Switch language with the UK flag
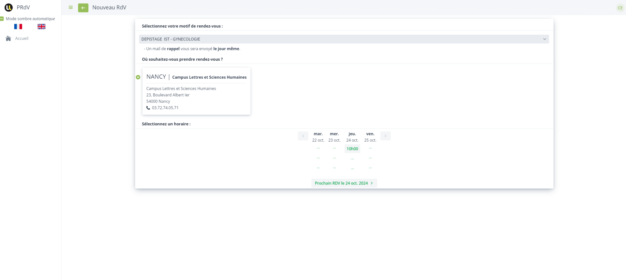The width and height of the screenshot is (626, 280). pyautogui.click(x=41, y=27)
